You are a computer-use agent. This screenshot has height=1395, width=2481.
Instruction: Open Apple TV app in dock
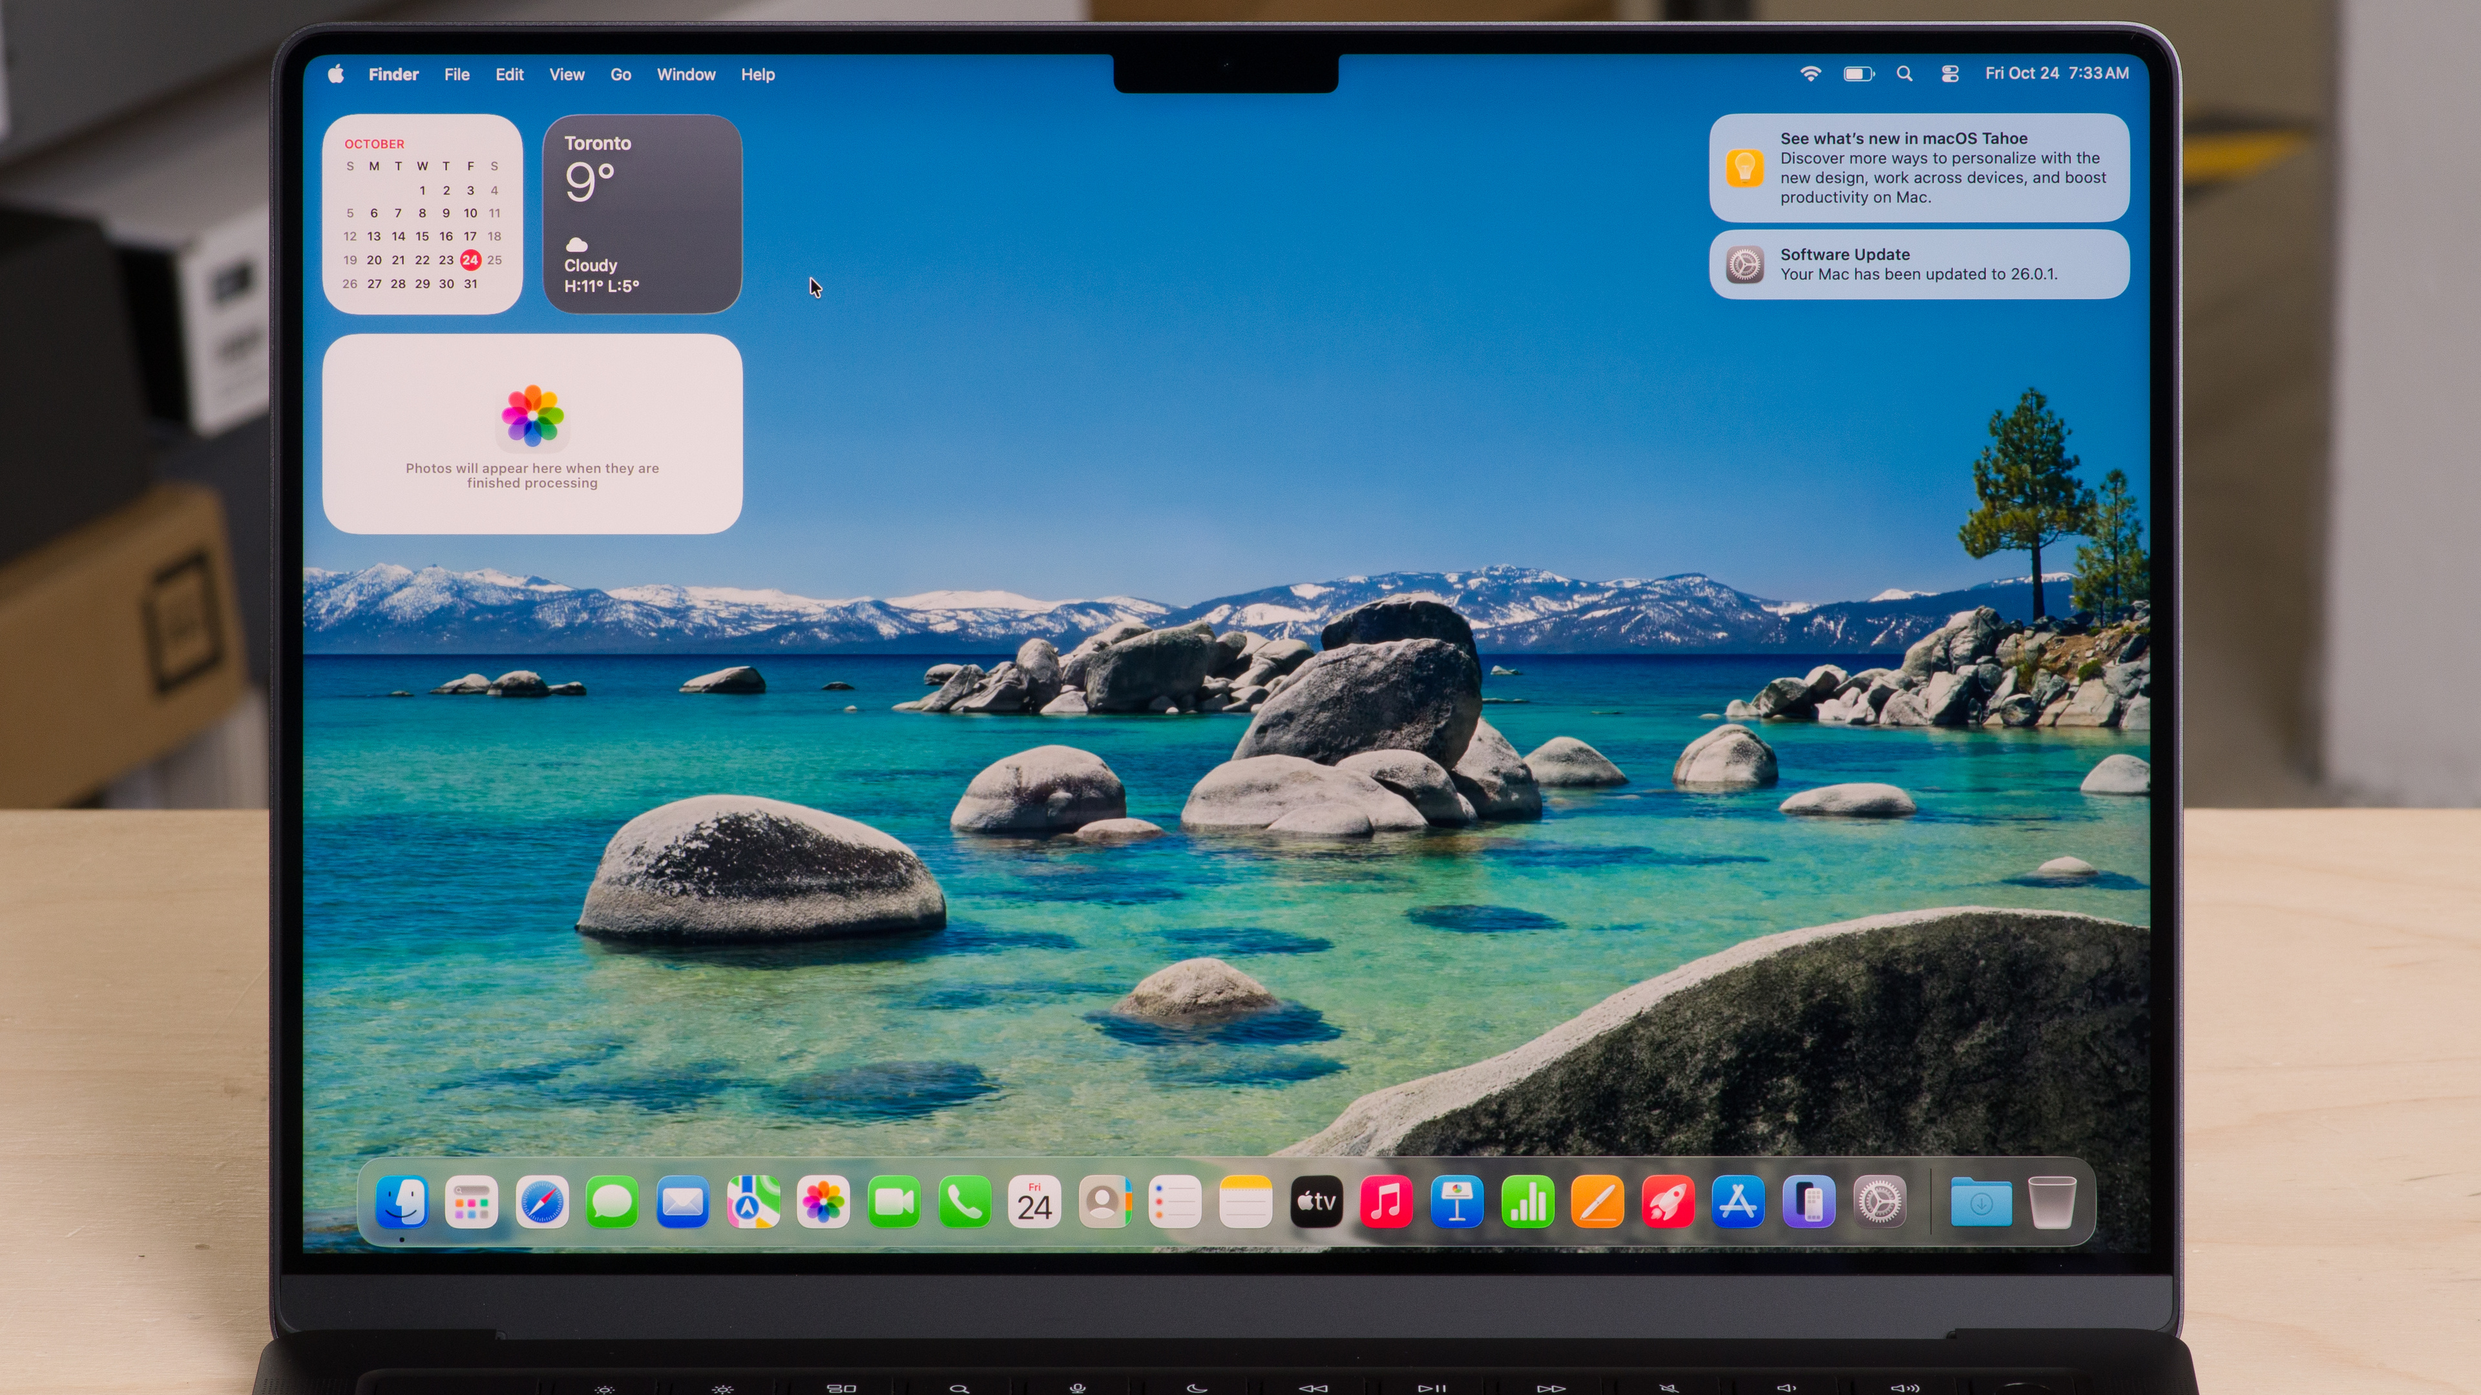pos(1317,1201)
